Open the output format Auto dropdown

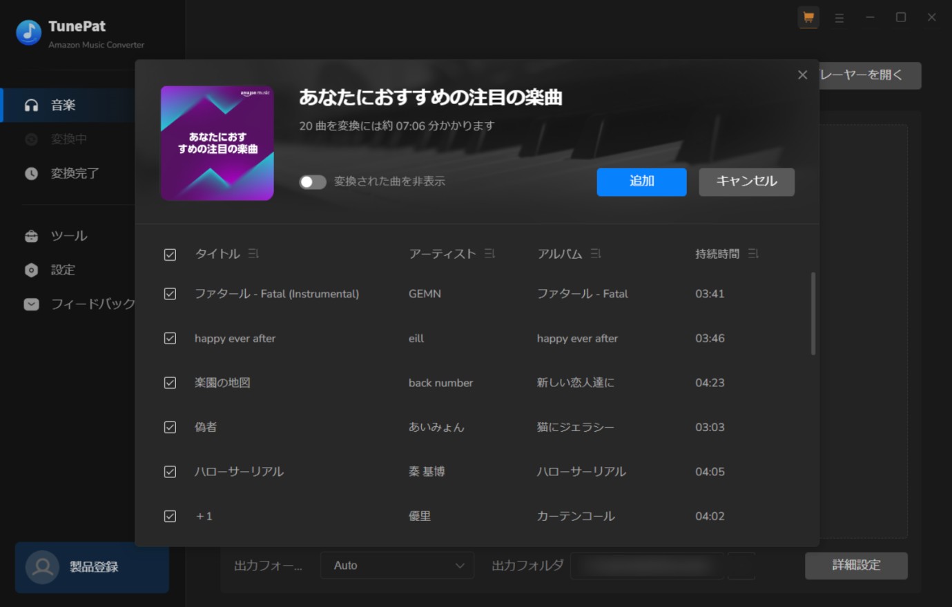click(397, 565)
